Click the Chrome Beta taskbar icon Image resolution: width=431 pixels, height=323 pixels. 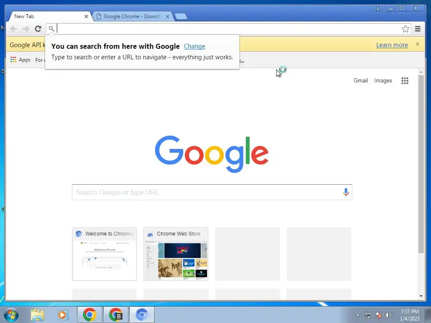click(115, 315)
